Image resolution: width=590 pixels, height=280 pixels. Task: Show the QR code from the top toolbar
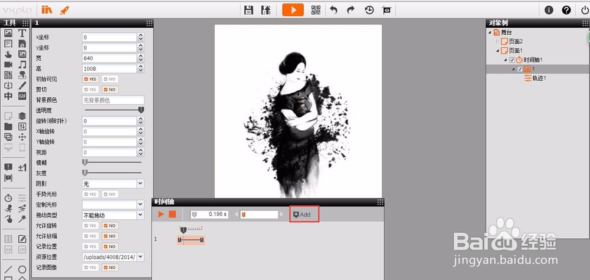[x=316, y=10]
